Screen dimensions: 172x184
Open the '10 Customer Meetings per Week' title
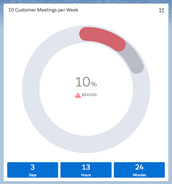click(x=43, y=10)
